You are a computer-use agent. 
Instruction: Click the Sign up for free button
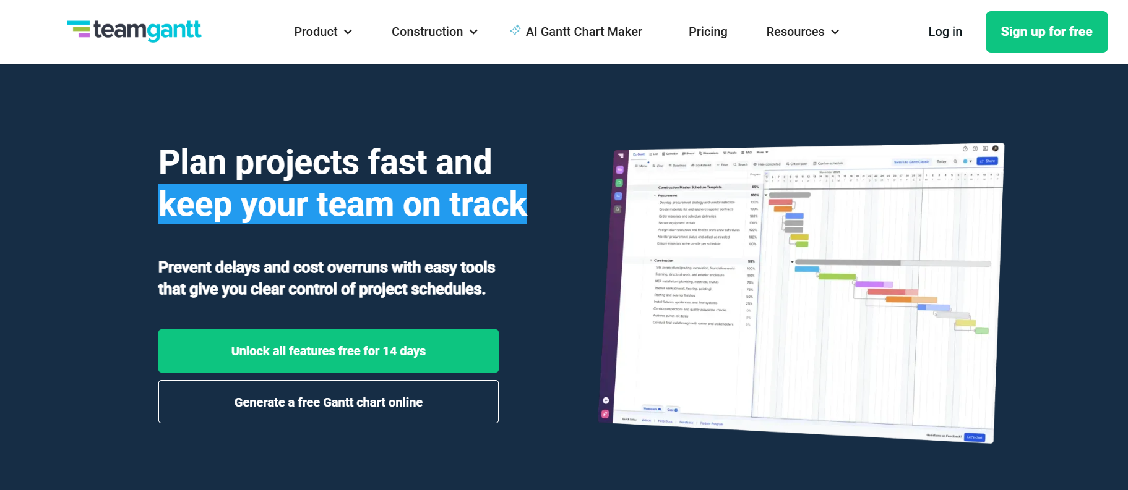coord(1046,32)
